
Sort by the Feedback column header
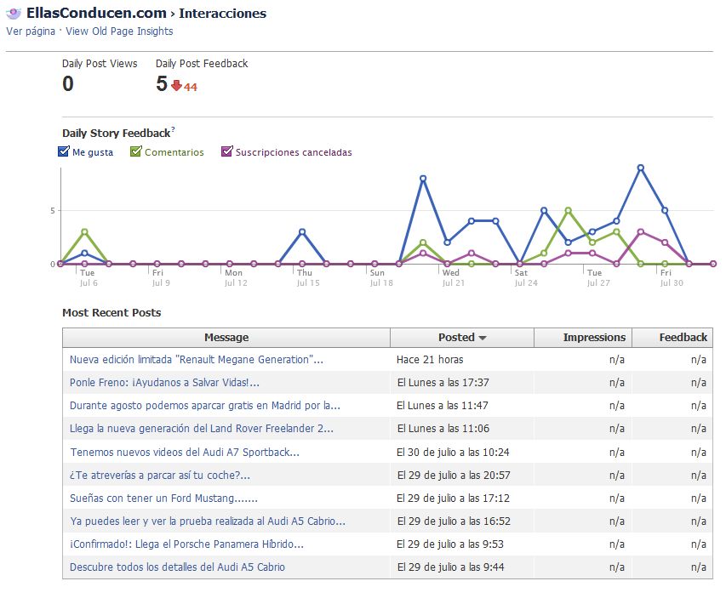pyautogui.click(x=672, y=338)
